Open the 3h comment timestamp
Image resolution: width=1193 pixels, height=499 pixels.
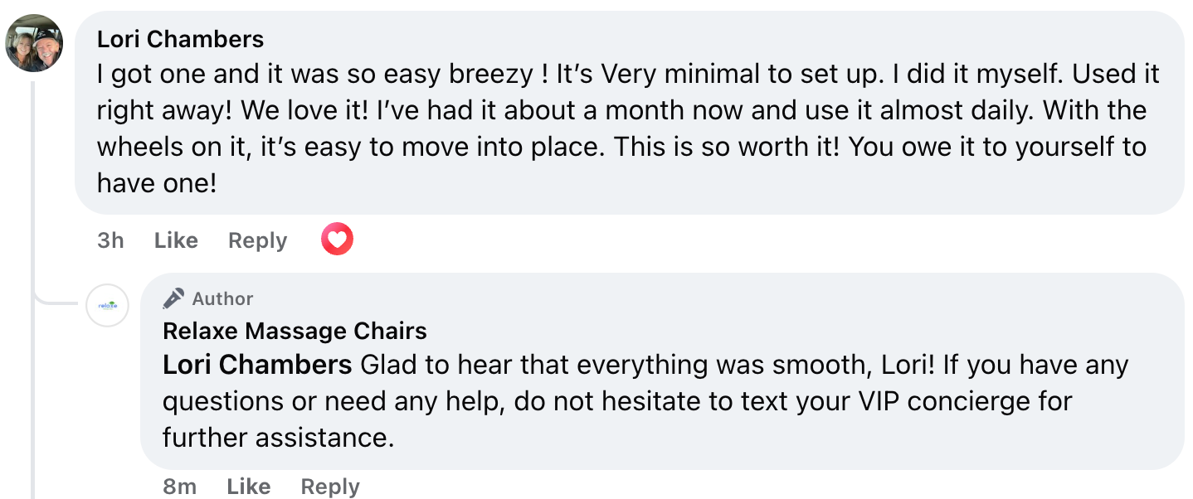pyautogui.click(x=110, y=240)
